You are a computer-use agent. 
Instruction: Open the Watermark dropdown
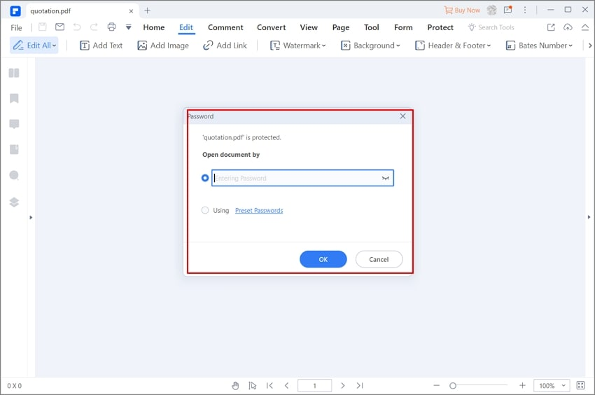click(298, 46)
